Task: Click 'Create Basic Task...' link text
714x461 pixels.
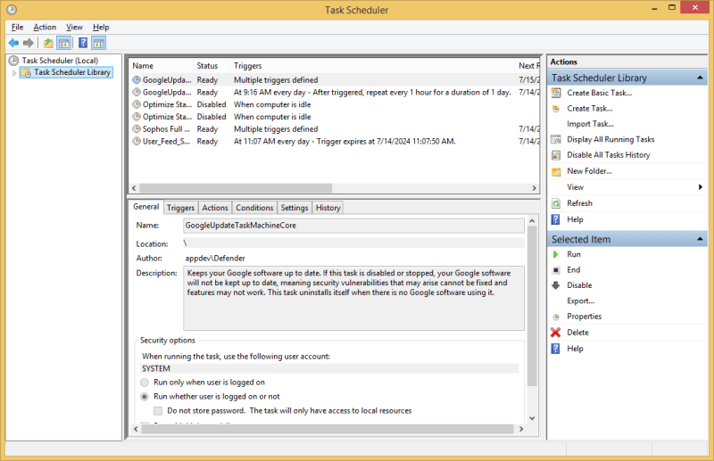Action: point(599,93)
